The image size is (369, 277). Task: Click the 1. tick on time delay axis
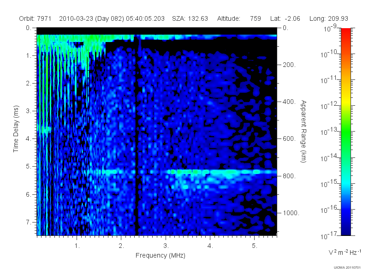point(29,55)
